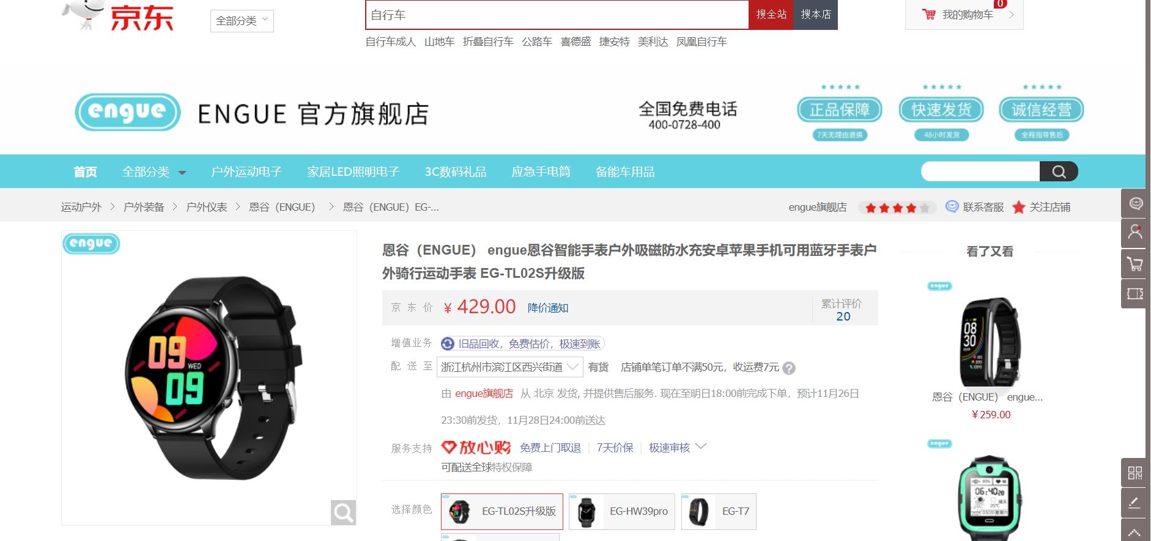
Task: Expand the service support options chevron
Action: coord(701,447)
